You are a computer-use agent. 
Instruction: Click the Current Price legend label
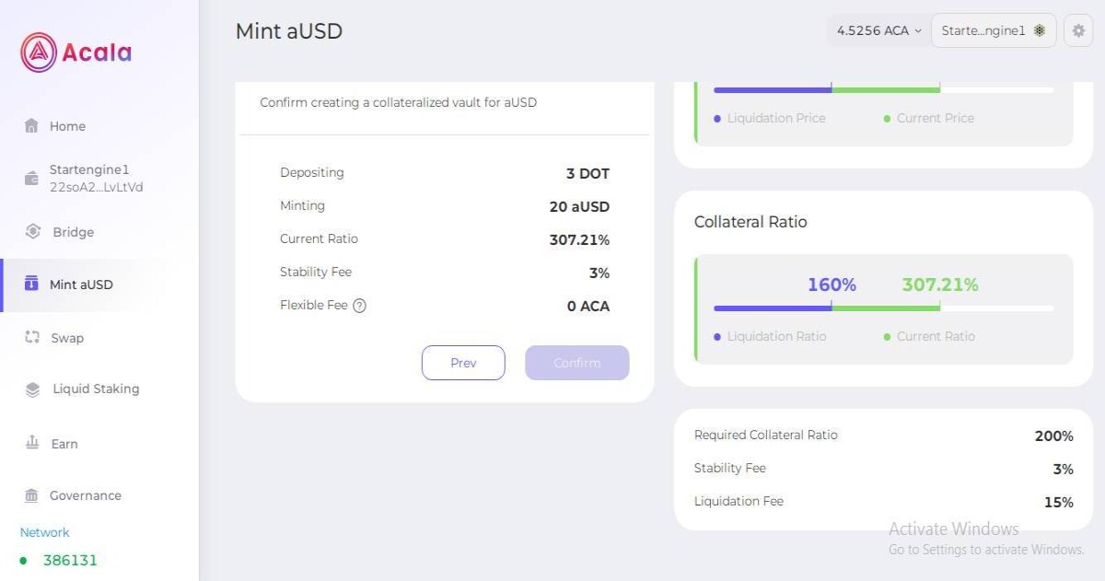pyautogui.click(x=936, y=118)
